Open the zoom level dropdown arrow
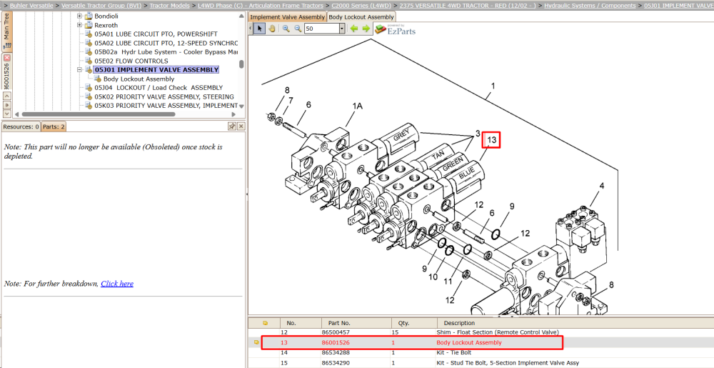This screenshot has width=714, height=368. click(342, 29)
